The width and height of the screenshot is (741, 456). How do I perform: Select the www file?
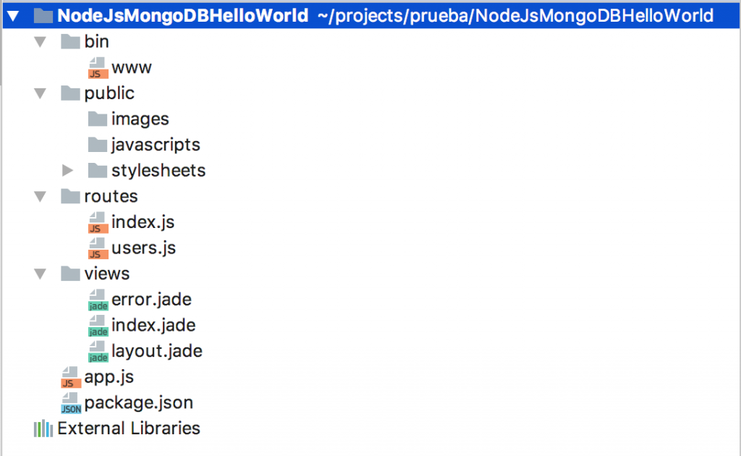click(132, 67)
